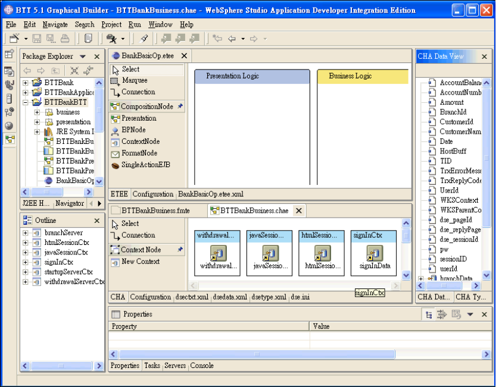This screenshot has width=496, height=387.
Task: Expand signInCtx in the Outline
Action: (25, 263)
